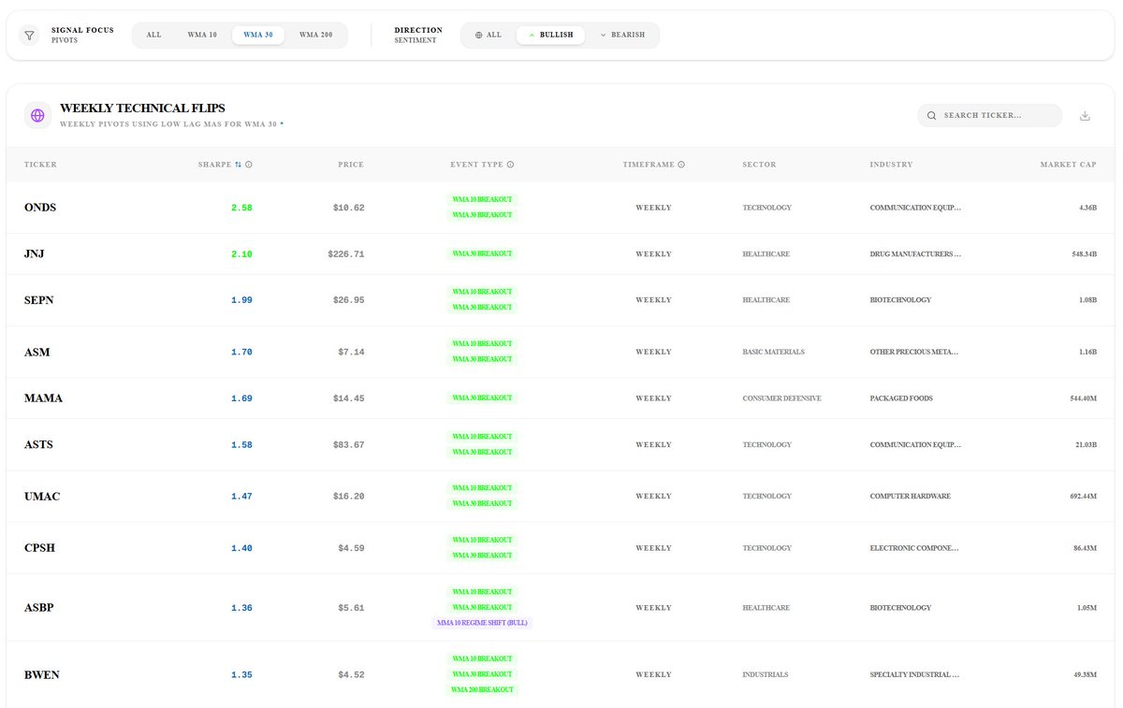Image resolution: width=1123 pixels, height=708 pixels.
Task: Open the BWEN ticker
Action: click(42, 675)
